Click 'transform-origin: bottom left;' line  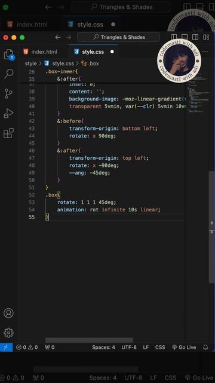(113, 128)
